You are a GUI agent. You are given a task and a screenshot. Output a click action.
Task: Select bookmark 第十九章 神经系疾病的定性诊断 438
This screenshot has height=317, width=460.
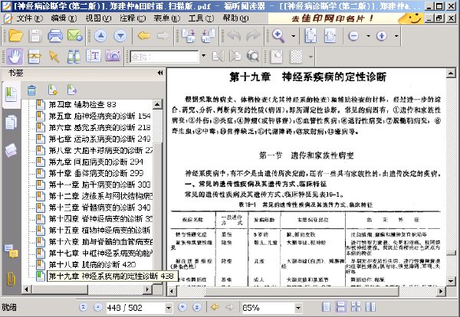[x=111, y=276]
